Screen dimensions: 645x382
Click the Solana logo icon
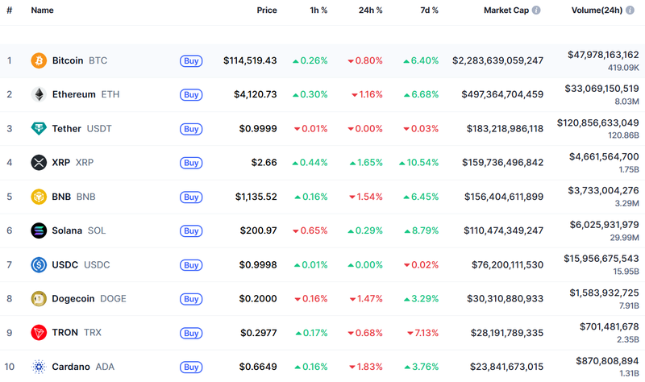(x=39, y=230)
